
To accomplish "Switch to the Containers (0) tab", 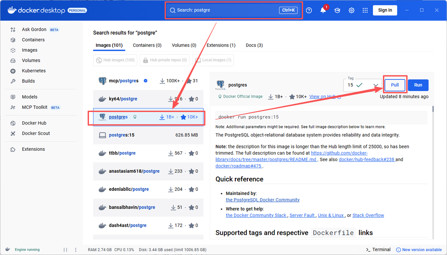I will [x=147, y=45].
